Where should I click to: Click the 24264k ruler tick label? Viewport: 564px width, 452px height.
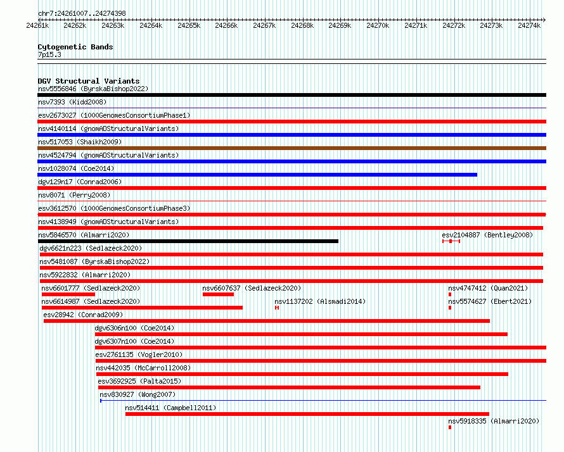coord(151,25)
